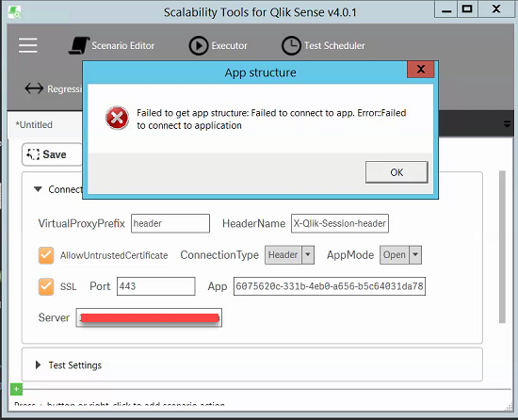Viewport: 518px width, 420px height.
Task: Click the VirtualProxyPrefix input field
Action: [170, 223]
